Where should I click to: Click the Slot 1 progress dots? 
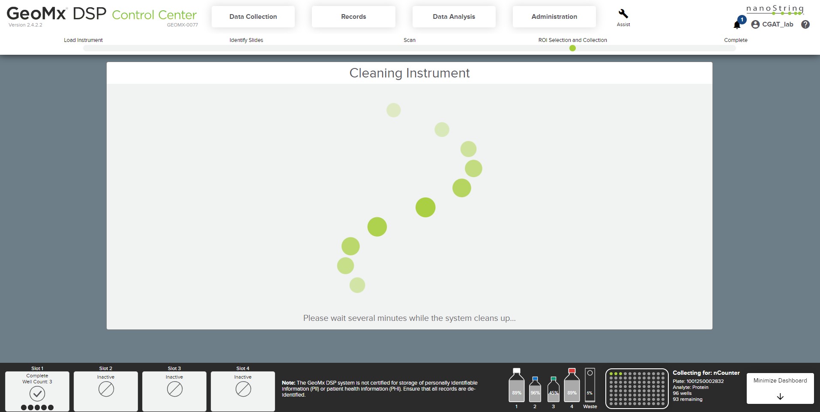tap(37, 407)
